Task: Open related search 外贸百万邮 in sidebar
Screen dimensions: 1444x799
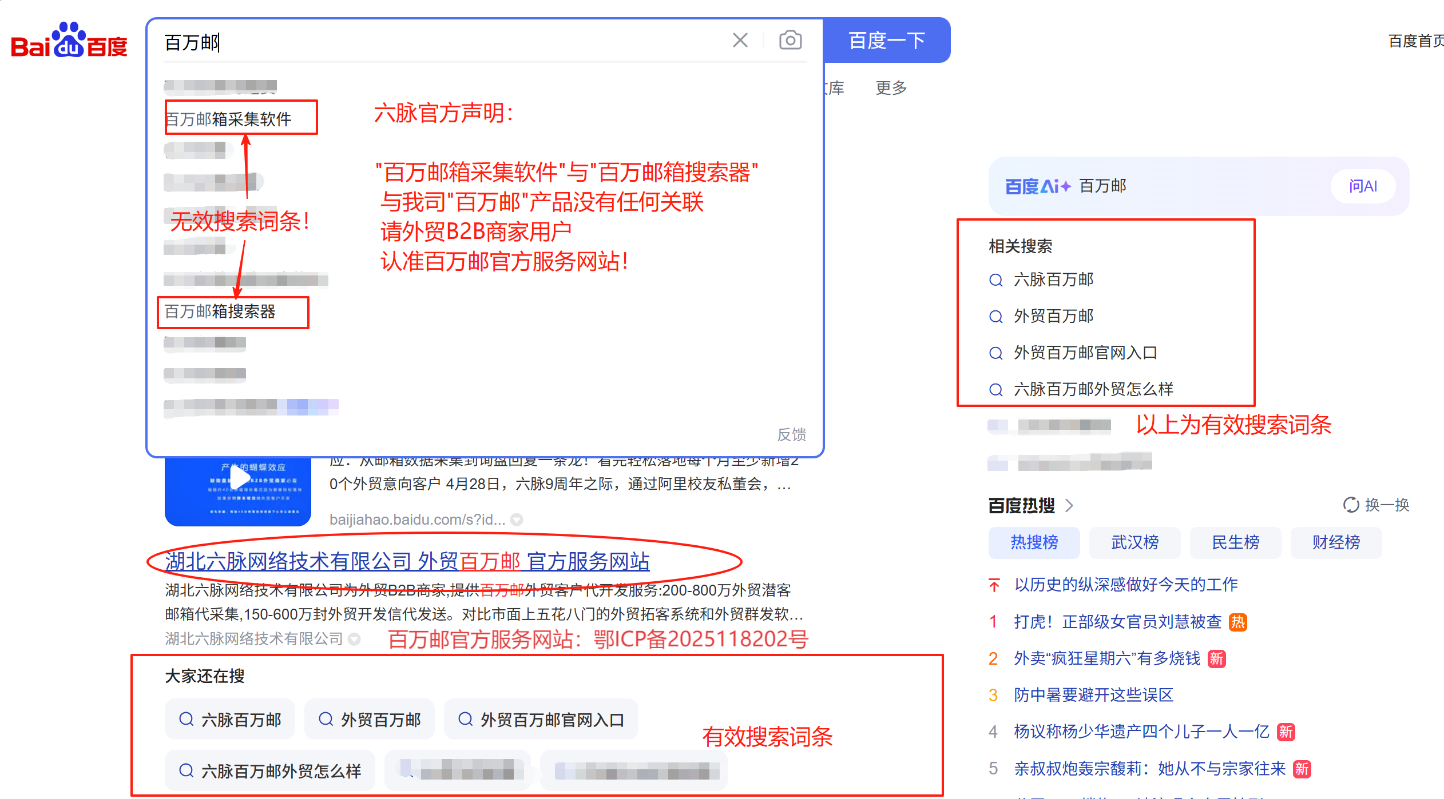Action: point(1054,316)
